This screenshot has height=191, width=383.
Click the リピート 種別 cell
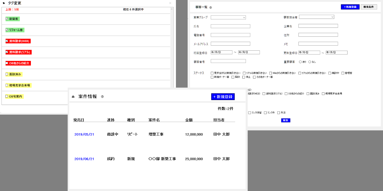133,134
